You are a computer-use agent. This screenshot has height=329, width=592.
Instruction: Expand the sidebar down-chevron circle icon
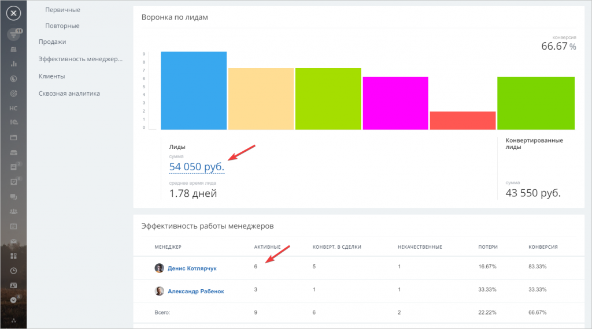[x=13, y=300]
